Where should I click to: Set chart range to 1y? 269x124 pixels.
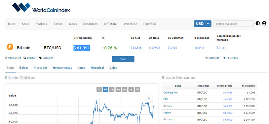pyautogui.click(x=131, y=89)
